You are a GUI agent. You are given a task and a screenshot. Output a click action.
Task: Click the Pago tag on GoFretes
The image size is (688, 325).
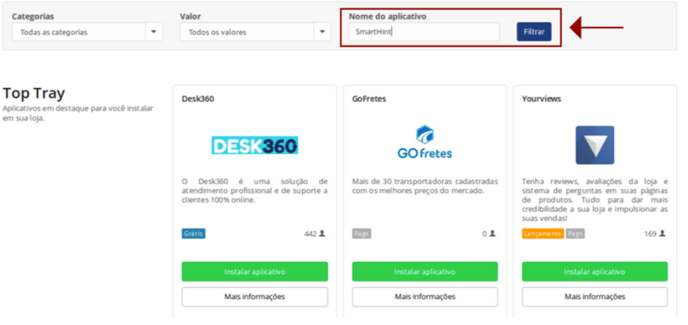pos(361,234)
